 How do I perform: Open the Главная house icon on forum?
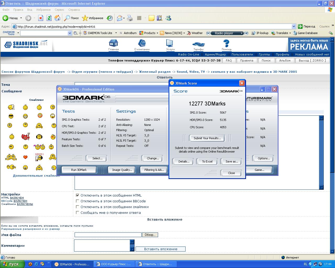click(x=113, y=43)
